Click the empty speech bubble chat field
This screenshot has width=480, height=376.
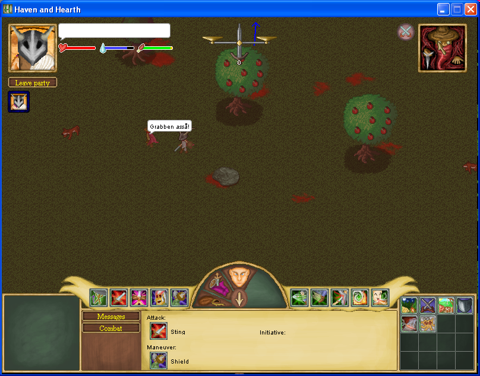(114, 31)
